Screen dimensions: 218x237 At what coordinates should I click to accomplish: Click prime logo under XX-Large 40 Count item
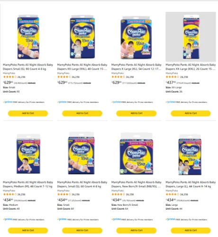tap(62, 102)
